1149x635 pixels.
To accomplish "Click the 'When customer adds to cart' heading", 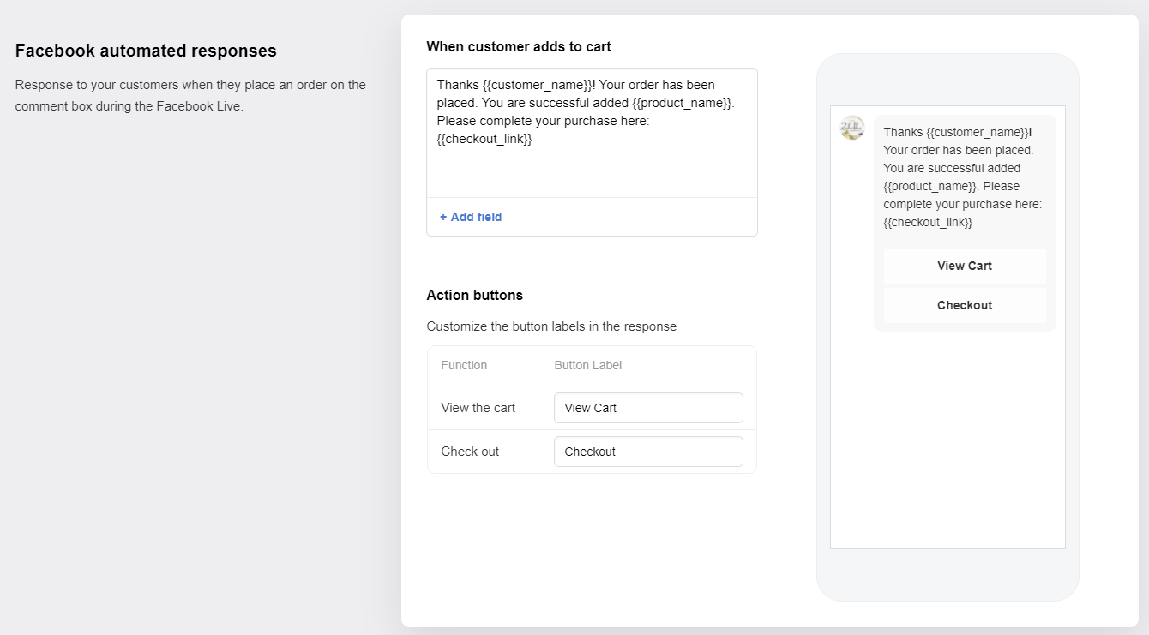I will click(519, 46).
